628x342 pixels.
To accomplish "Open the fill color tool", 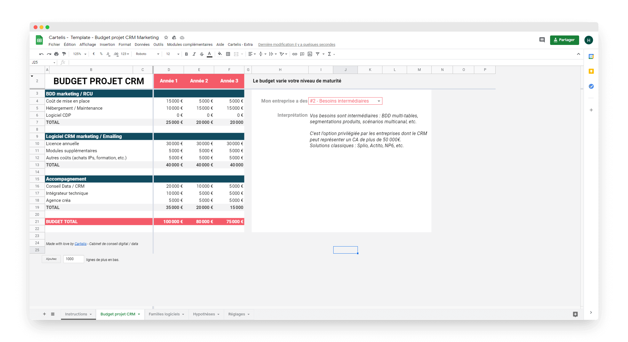I will [x=220, y=54].
